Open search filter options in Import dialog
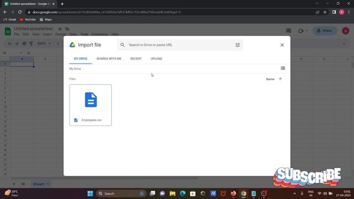The image size is (354, 199). pyautogui.click(x=237, y=45)
